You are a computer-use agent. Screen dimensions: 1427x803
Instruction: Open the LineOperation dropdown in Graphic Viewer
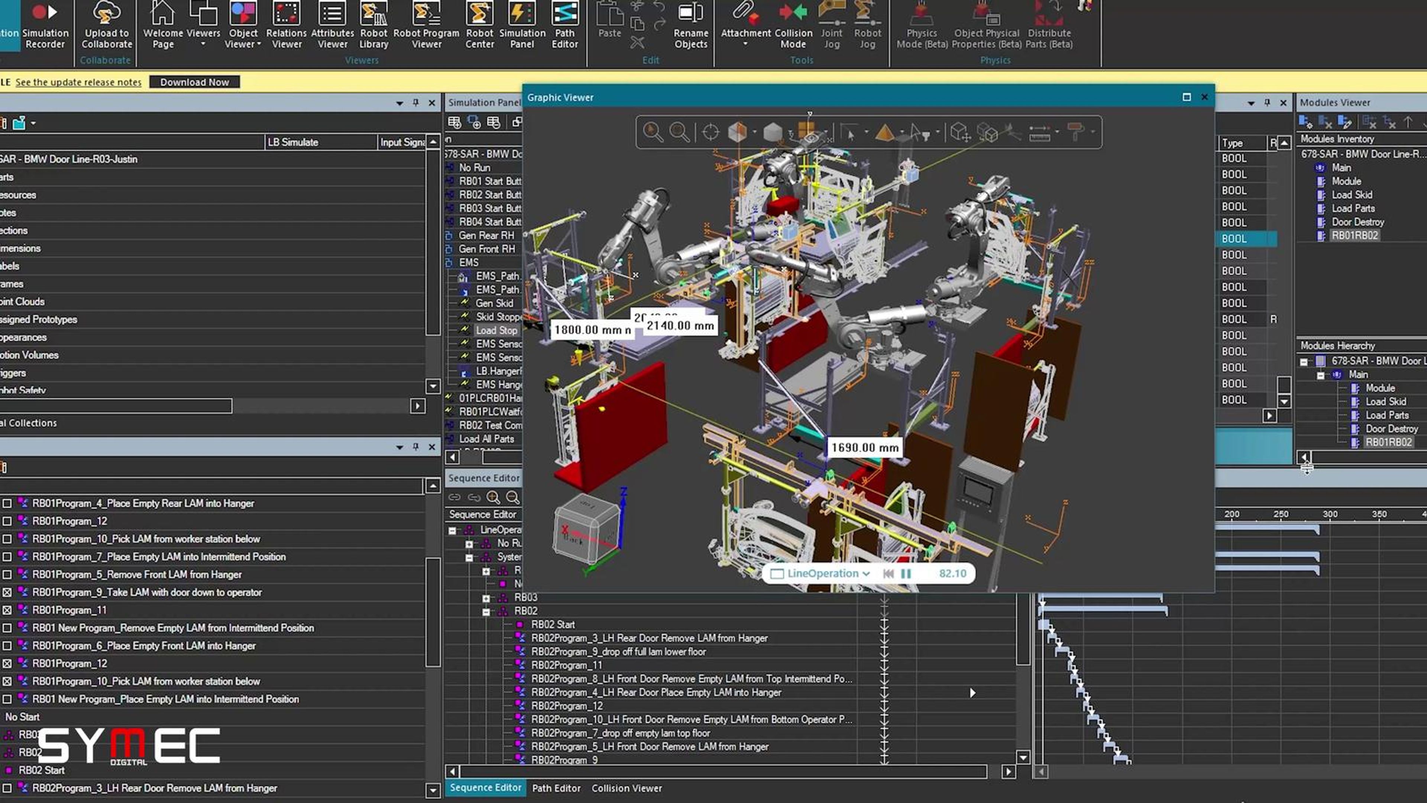click(821, 574)
